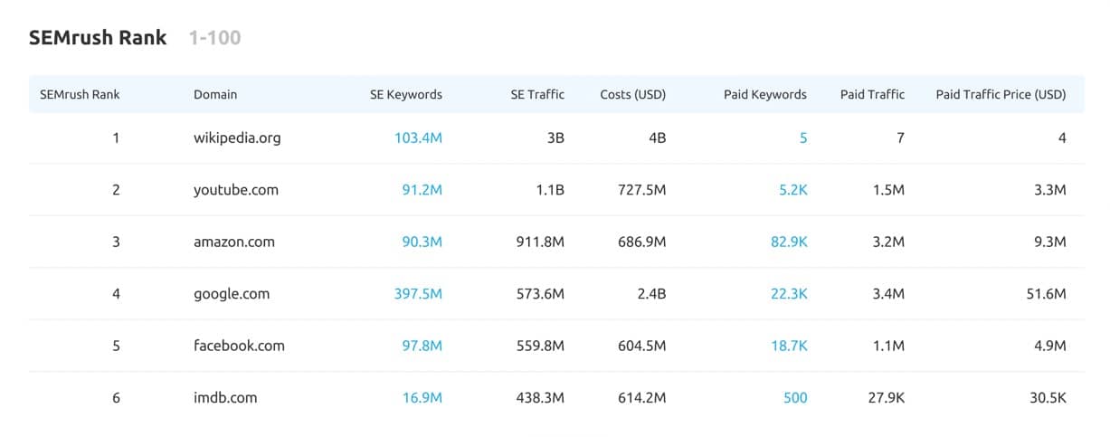The width and height of the screenshot is (1110, 437).
Task: Open the paid keywords value 5 for wikipedia.org
Action: tap(803, 138)
